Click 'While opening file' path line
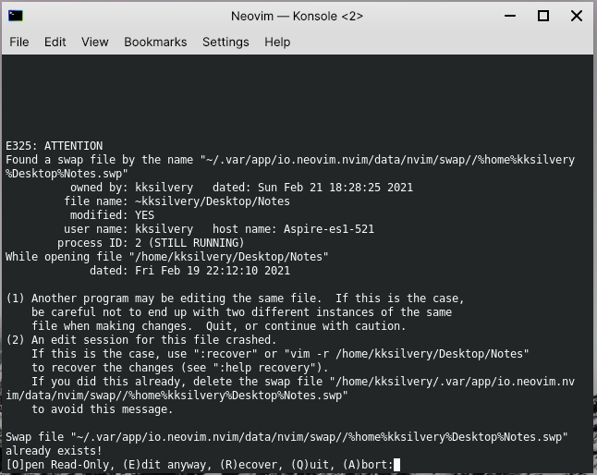Viewport: 597px width, 475px height. coord(166,257)
